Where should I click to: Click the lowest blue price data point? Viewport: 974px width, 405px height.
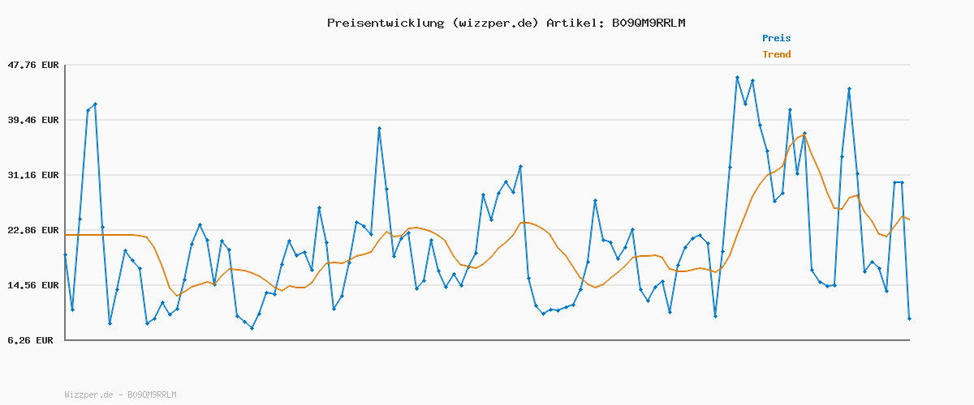(252, 328)
